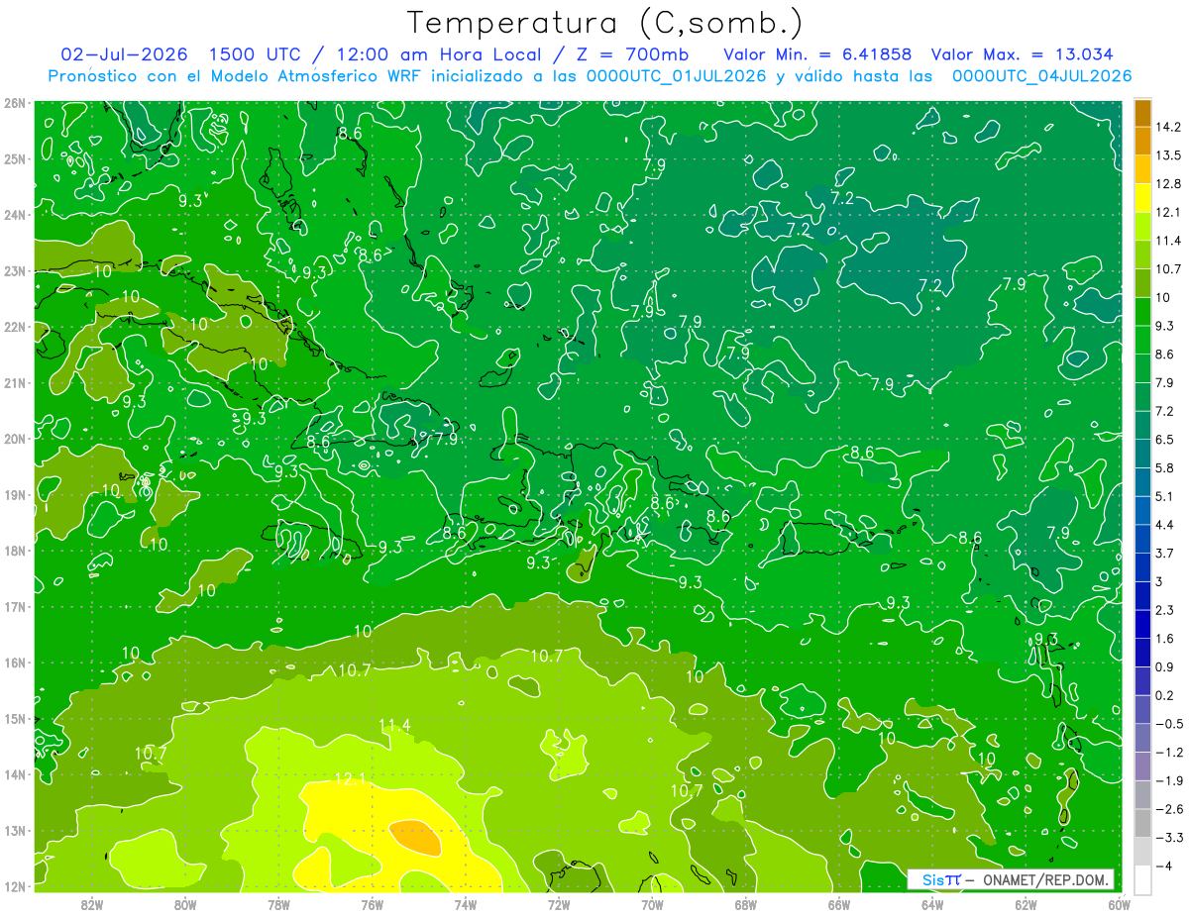Click colorbar label "2.3"

(1165, 610)
